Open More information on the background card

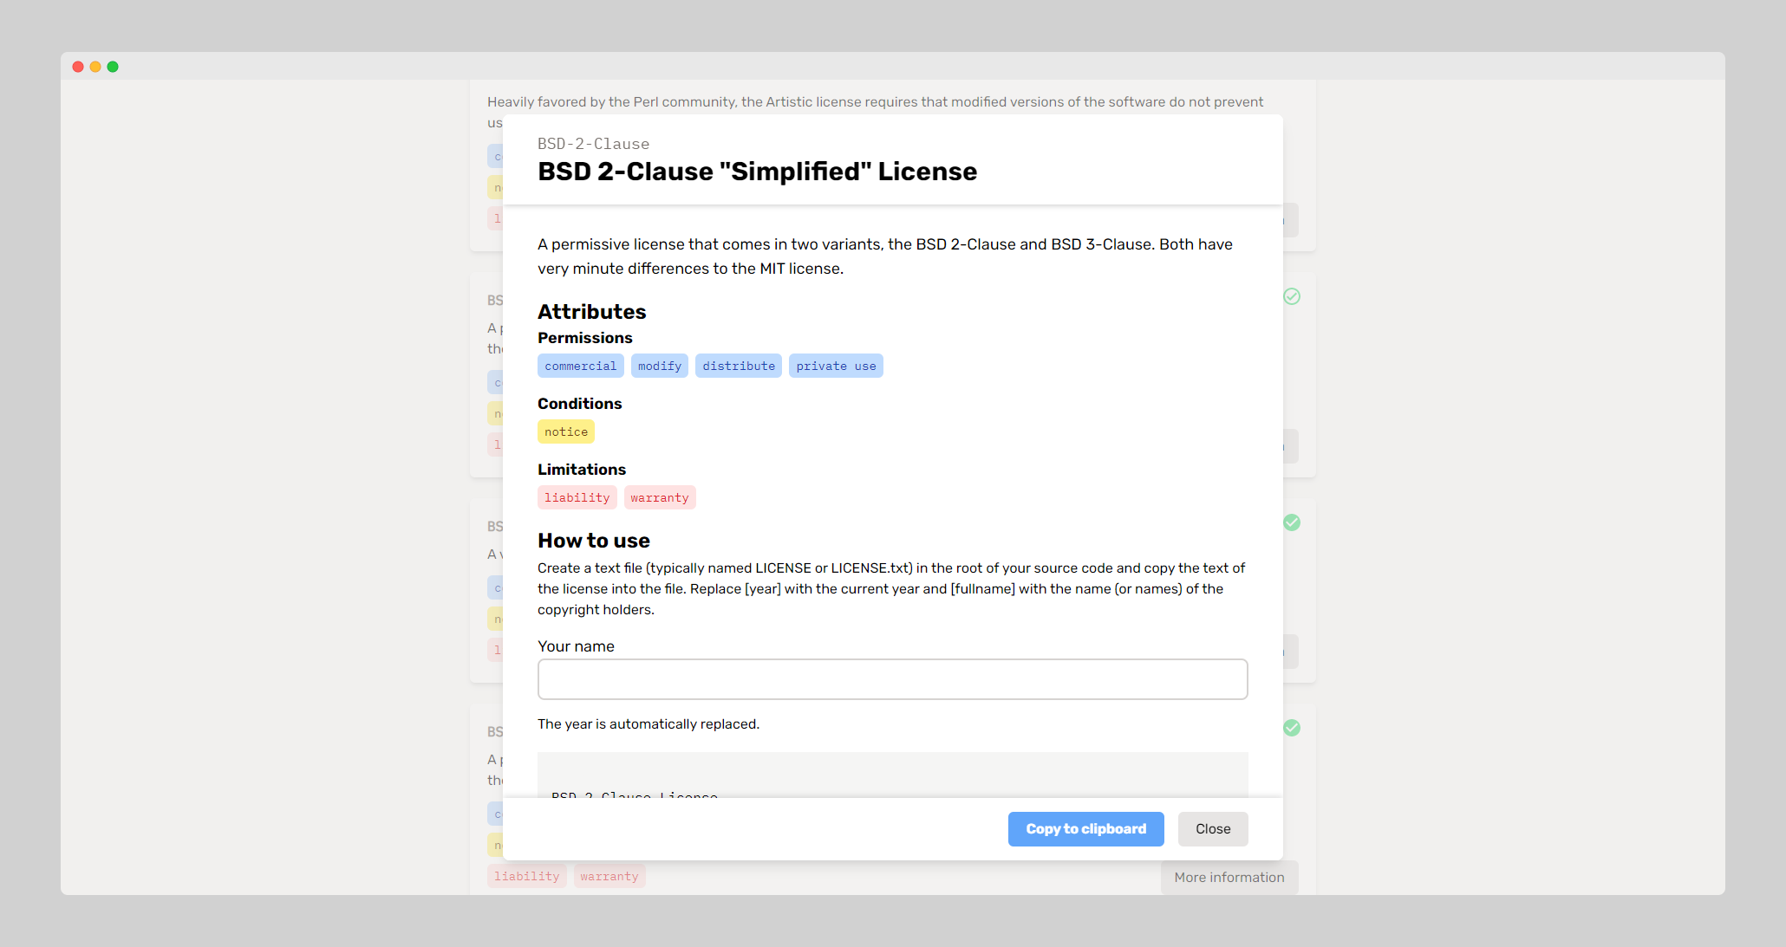click(1229, 878)
